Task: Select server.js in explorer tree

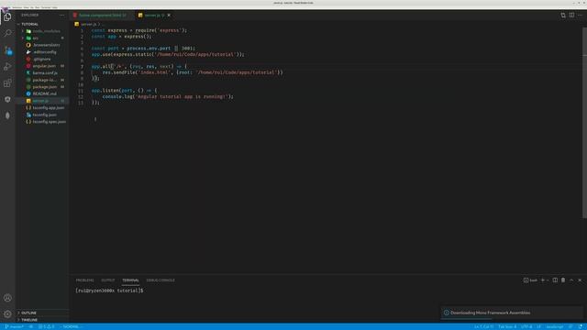Action: [43, 101]
